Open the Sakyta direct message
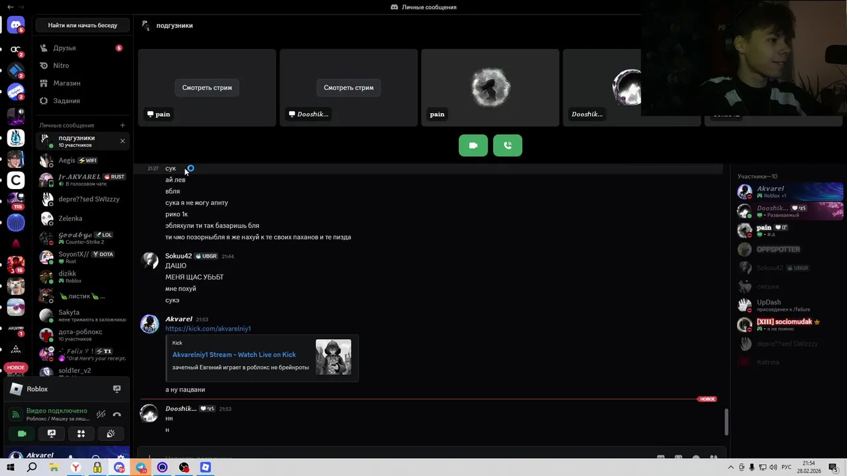 pyautogui.click(x=82, y=315)
